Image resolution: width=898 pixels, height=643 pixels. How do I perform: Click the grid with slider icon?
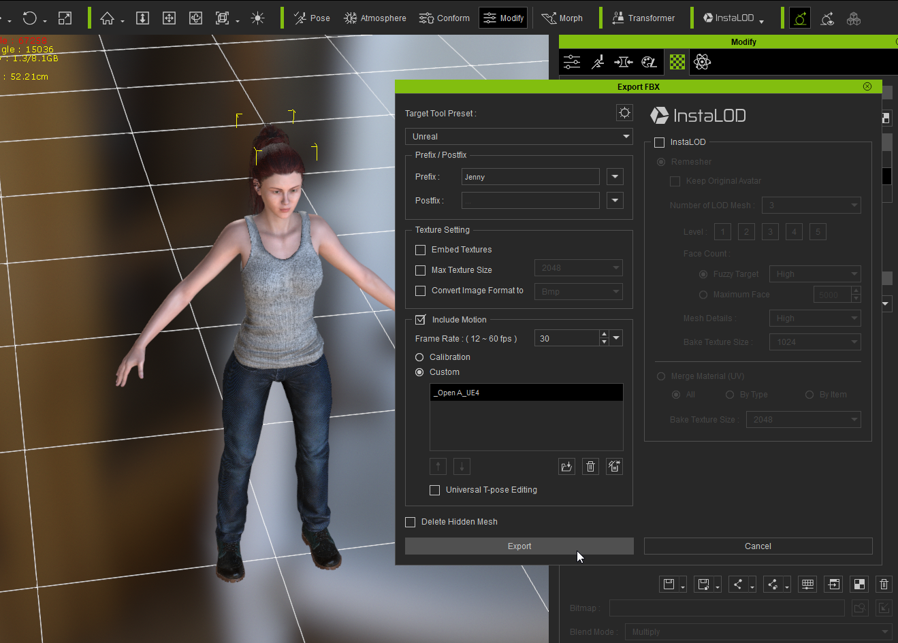(807, 584)
